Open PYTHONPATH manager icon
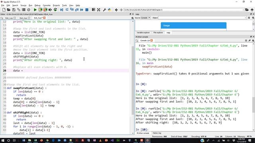The width and height of the screenshot is (255, 143). coord(109,10)
